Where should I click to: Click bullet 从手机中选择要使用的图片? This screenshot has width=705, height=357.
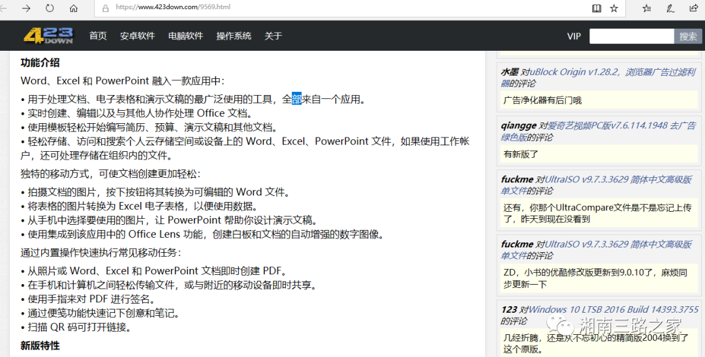170,220
